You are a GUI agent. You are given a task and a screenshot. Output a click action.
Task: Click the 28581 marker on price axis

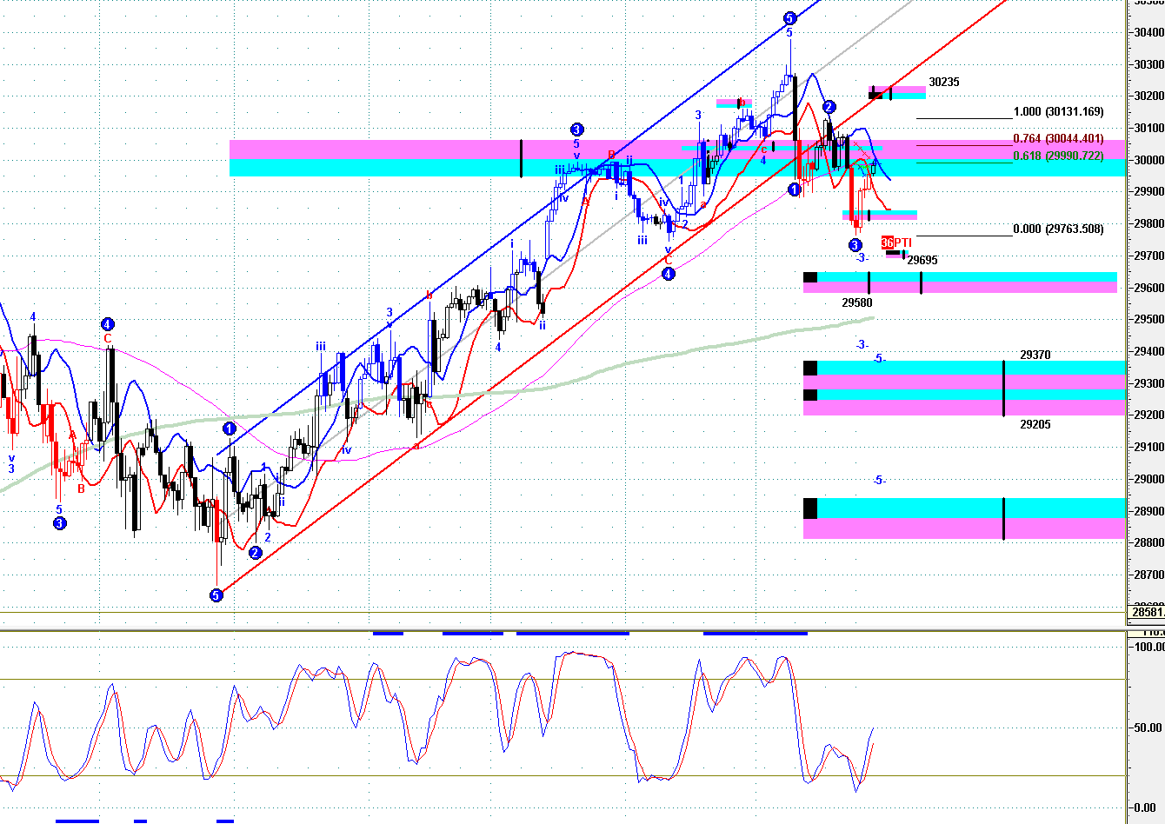coord(1147,613)
